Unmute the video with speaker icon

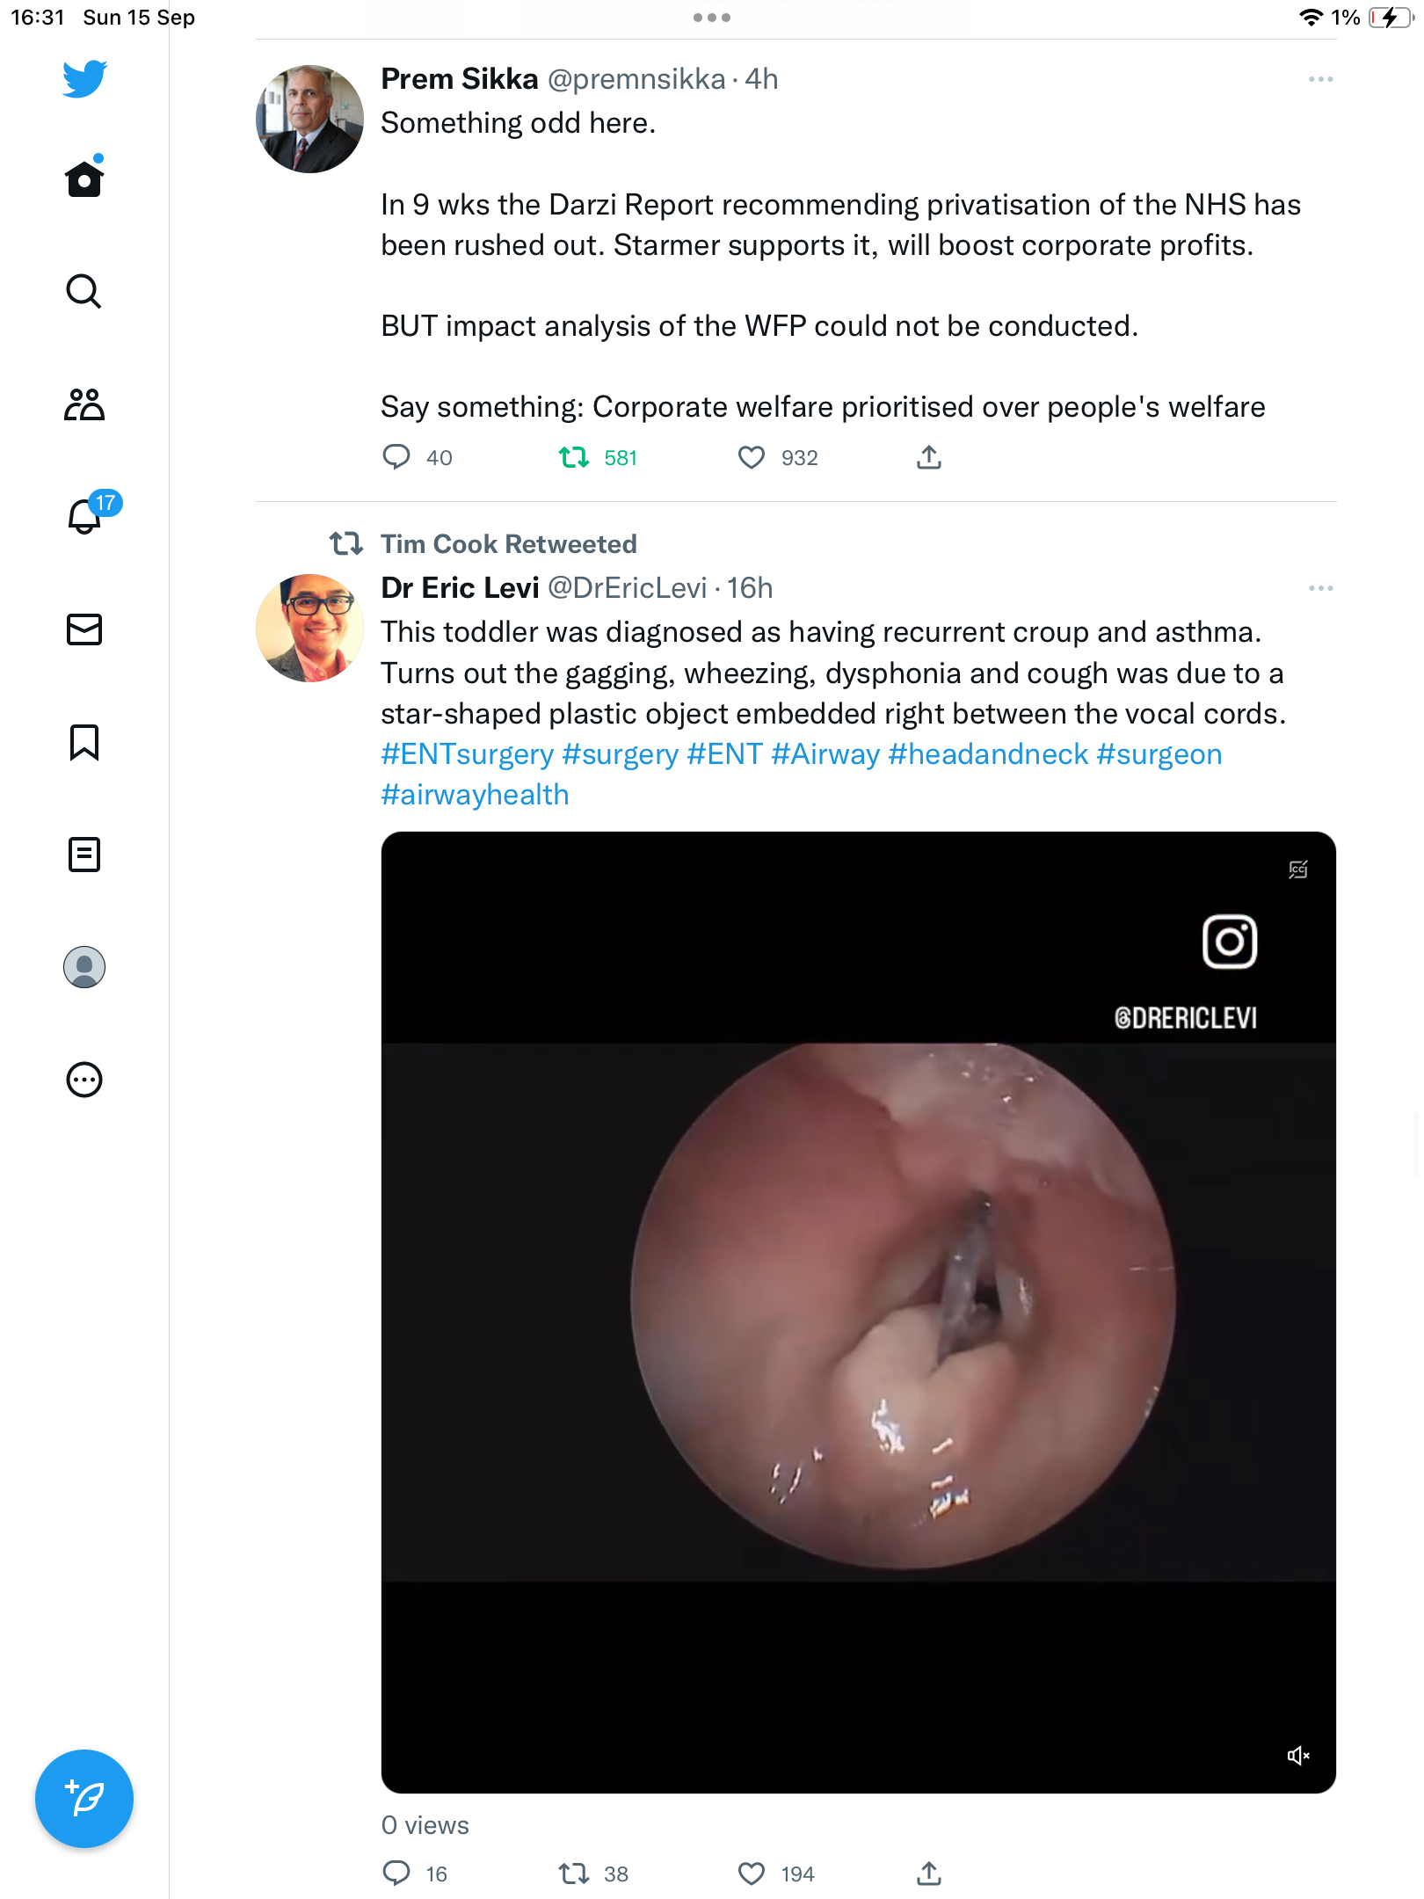tap(1298, 1756)
